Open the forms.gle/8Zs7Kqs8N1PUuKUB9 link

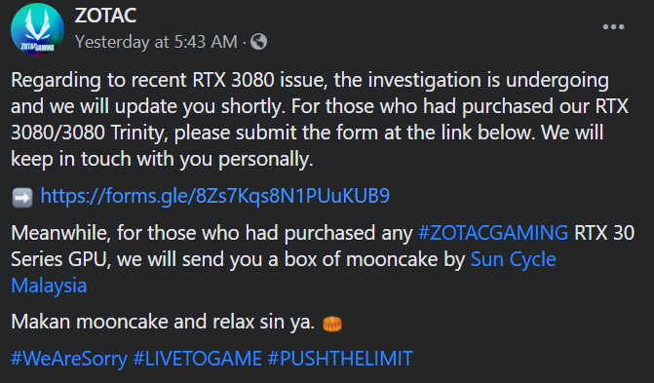[214, 196]
